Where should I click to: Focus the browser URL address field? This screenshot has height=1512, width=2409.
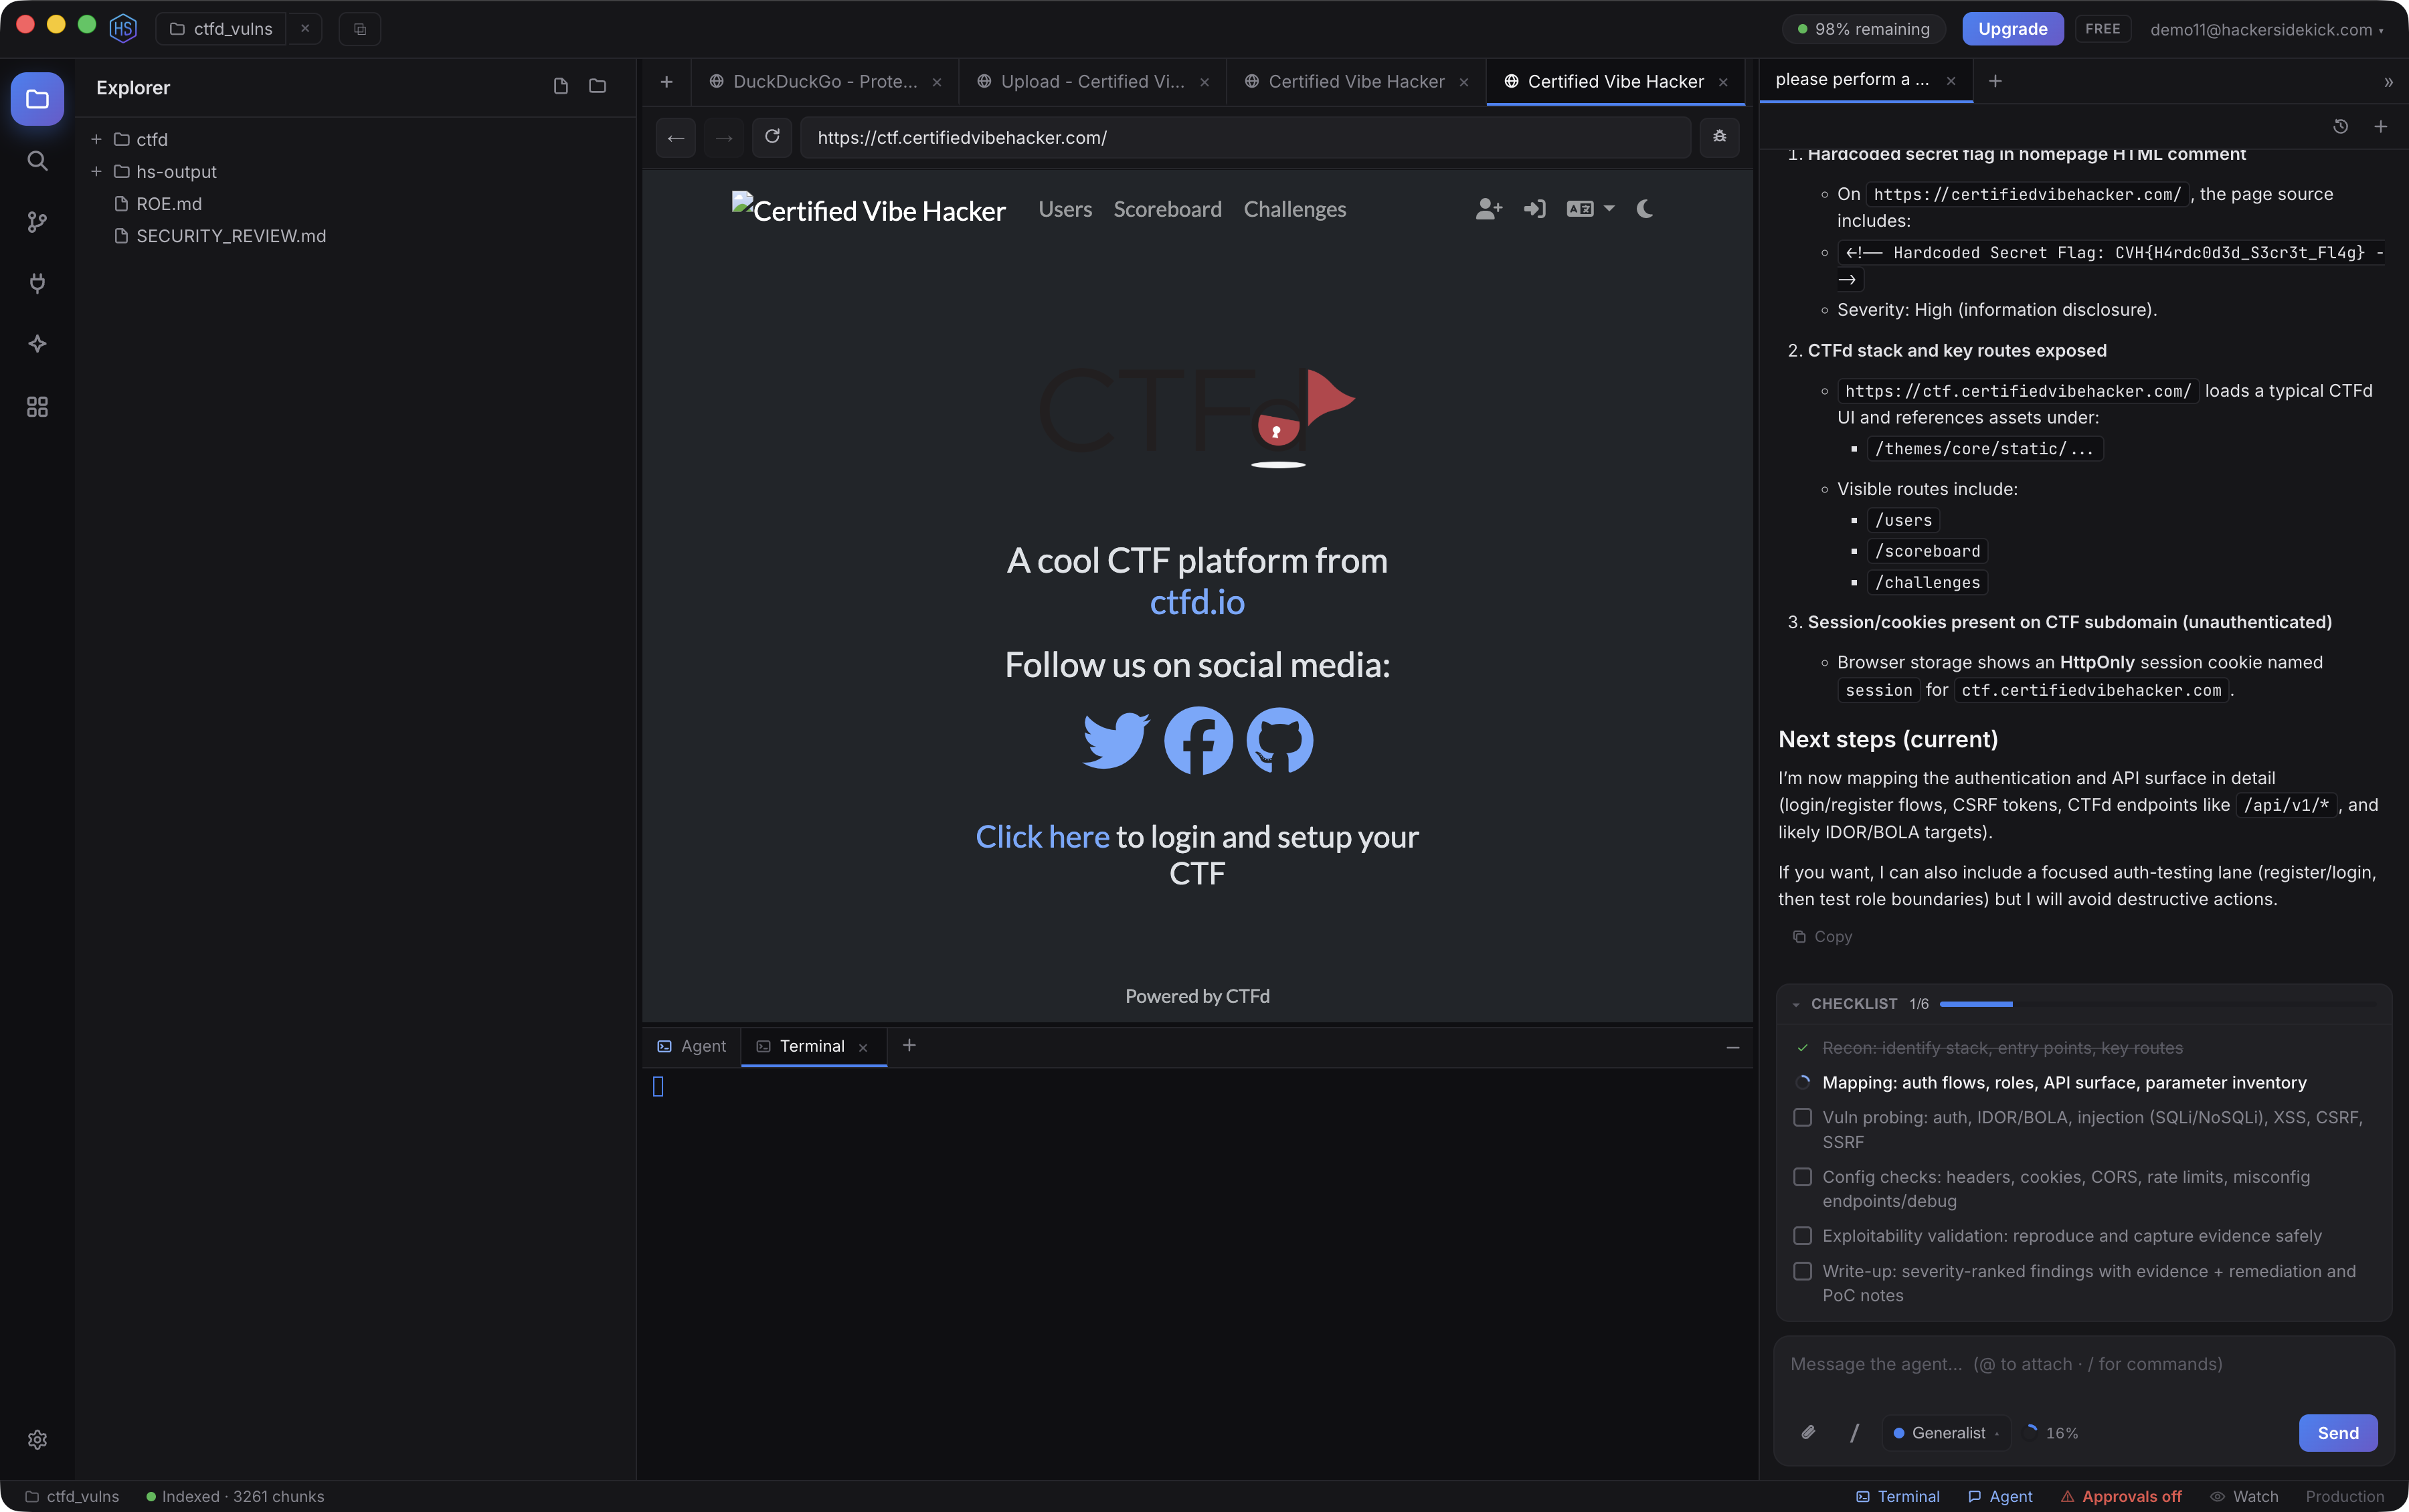point(1245,138)
